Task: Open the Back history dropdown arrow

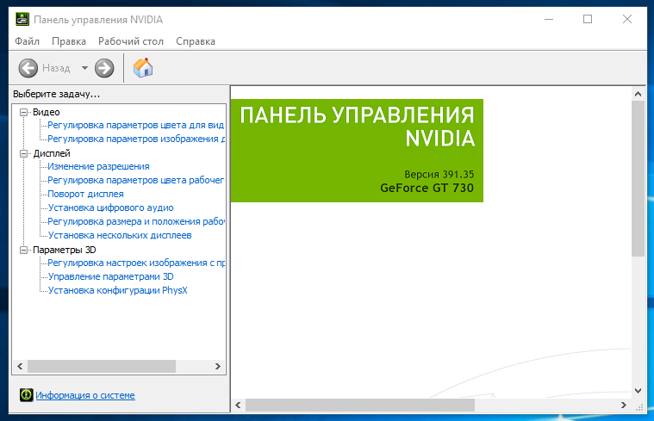Action: (x=84, y=68)
